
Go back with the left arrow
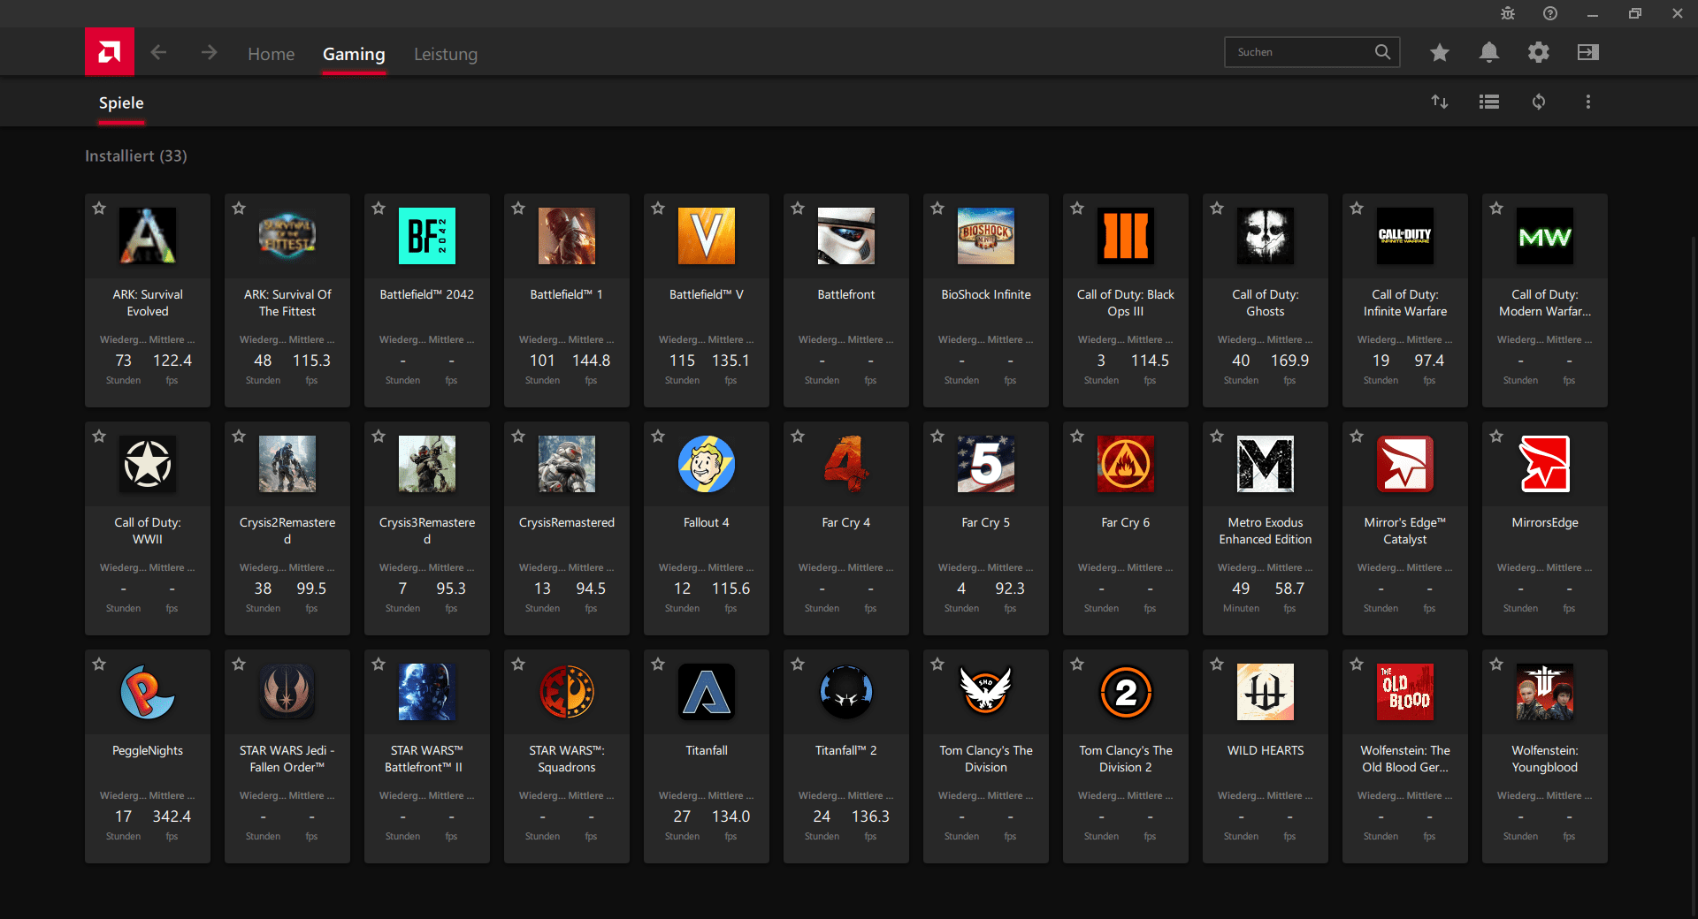click(x=158, y=53)
